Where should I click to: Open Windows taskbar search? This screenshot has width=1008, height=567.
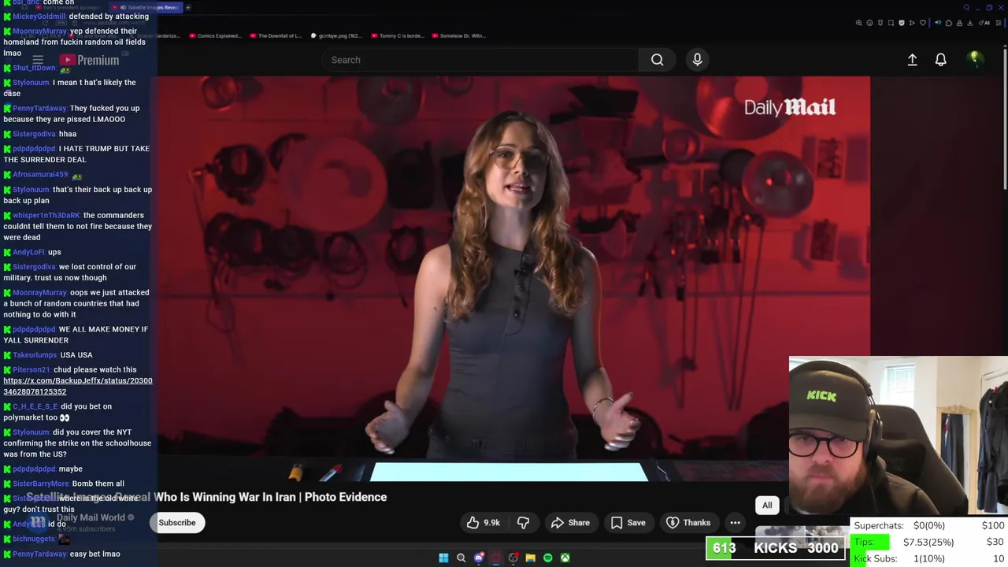(x=461, y=558)
